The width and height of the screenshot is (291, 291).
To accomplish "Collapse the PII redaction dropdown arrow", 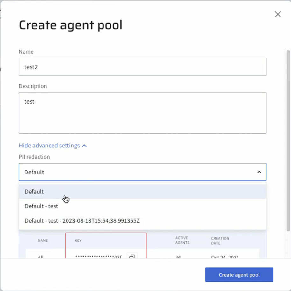I will [x=259, y=172].
